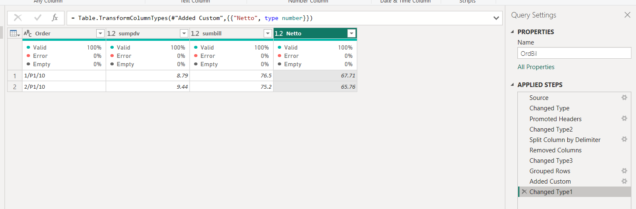The width and height of the screenshot is (636, 209).
Task: Click Valid 100% quality of Order column
Action: [x=64, y=47]
